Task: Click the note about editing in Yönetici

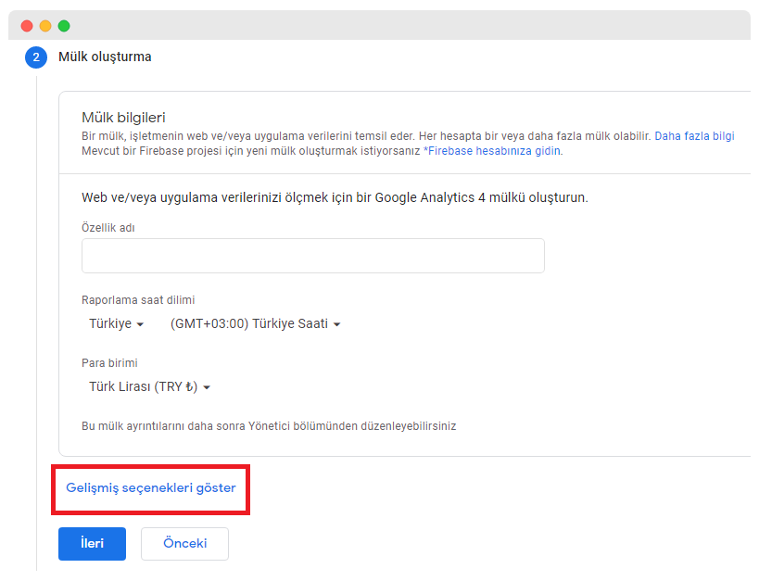Action: (269, 426)
